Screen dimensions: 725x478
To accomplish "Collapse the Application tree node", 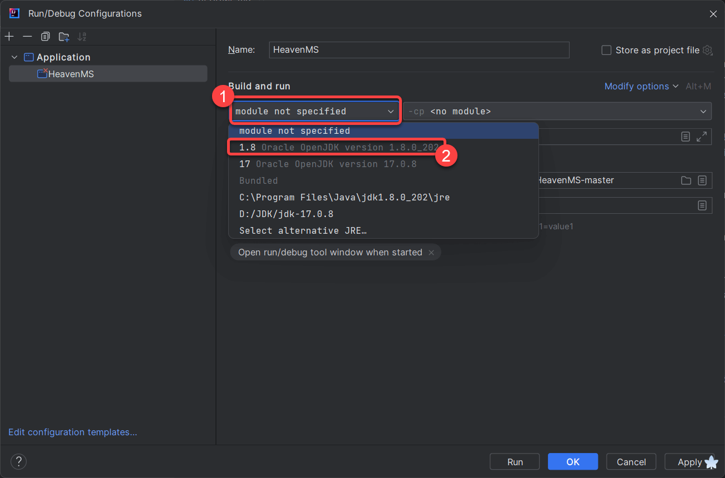I will [x=14, y=57].
